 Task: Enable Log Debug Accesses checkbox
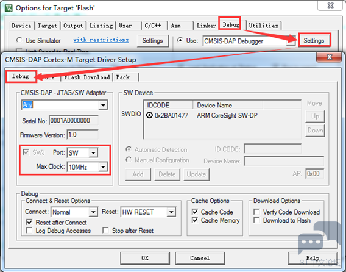click(29, 231)
